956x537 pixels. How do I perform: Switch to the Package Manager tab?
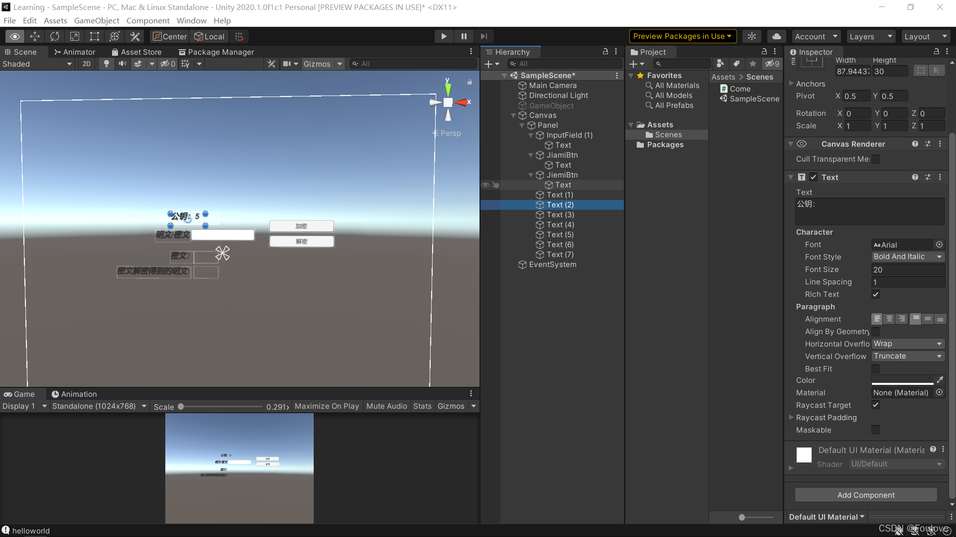[x=216, y=52]
